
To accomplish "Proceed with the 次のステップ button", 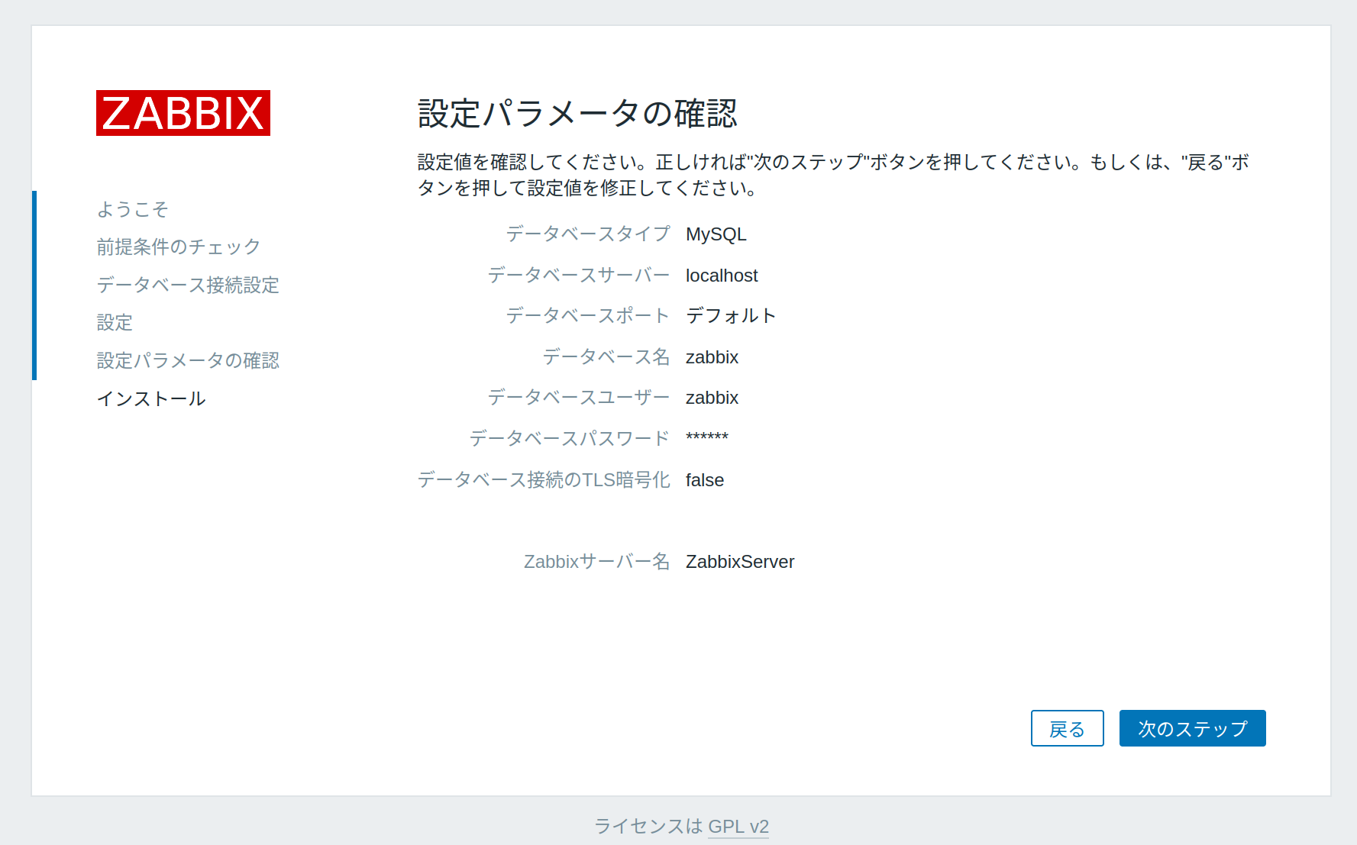I will [x=1192, y=728].
